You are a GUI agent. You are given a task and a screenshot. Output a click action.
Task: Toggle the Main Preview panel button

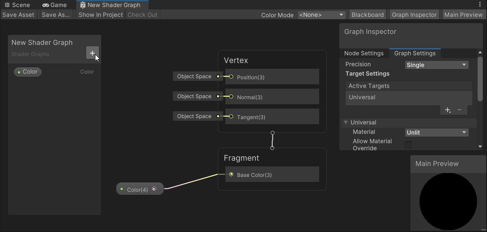464,15
